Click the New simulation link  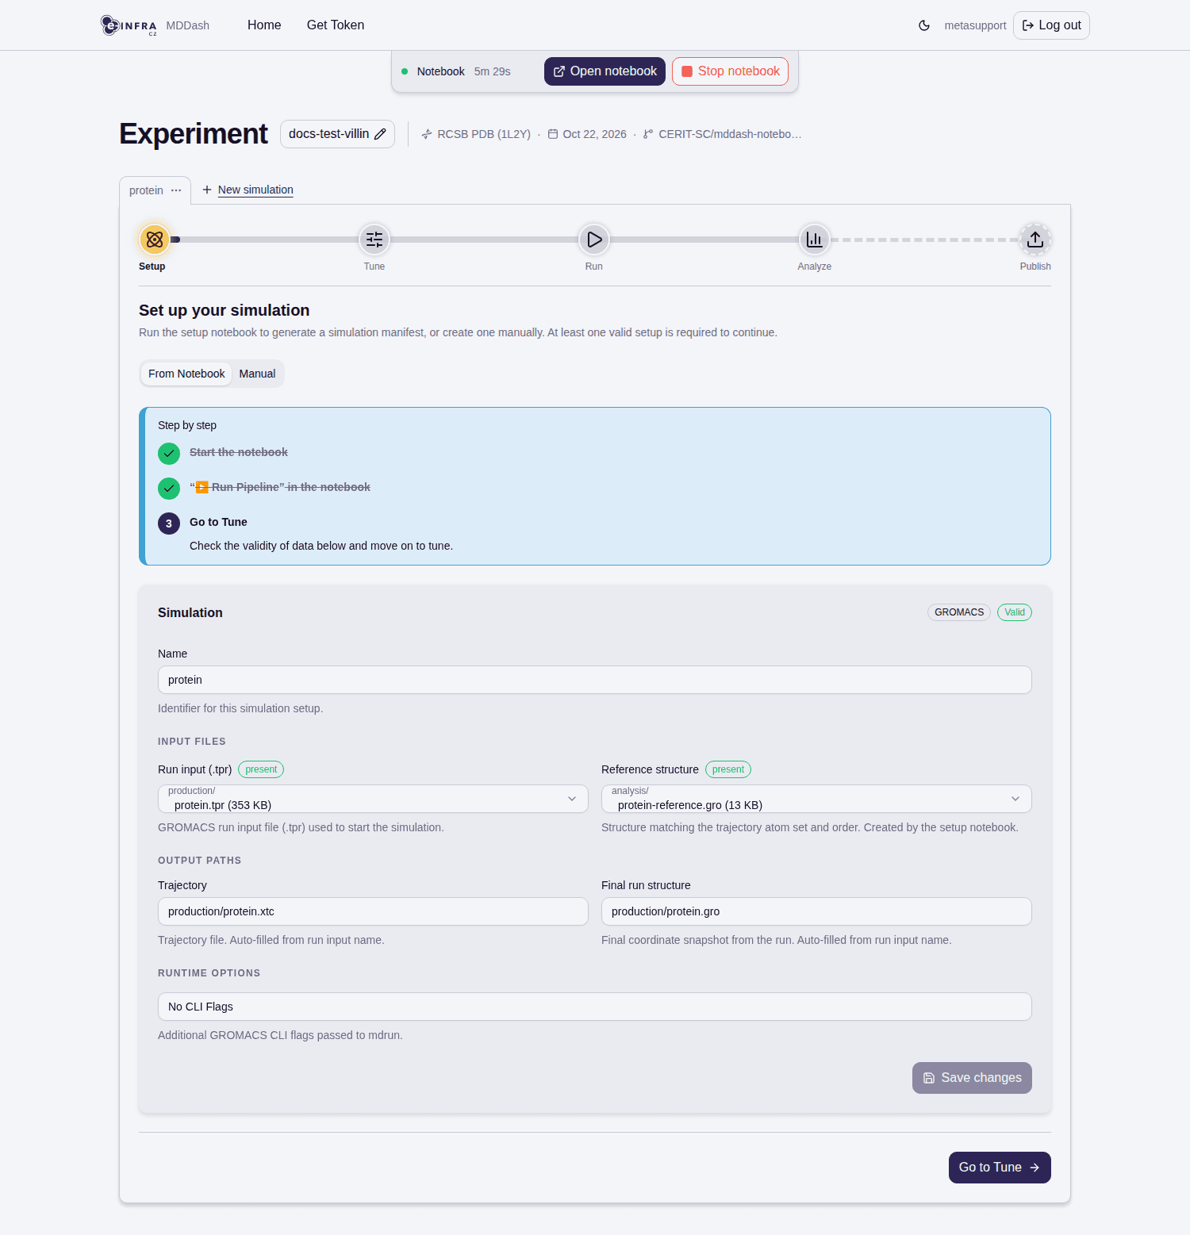click(x=255, y=190)
